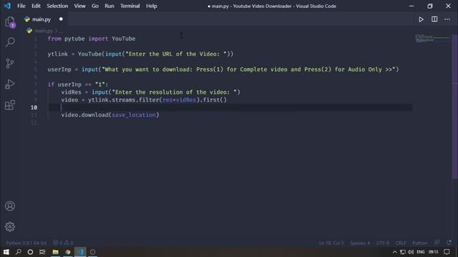Click 'save_location' in video.download line
Screen dimensions: 458x257
pyautogui.click(x=134, y=115)
